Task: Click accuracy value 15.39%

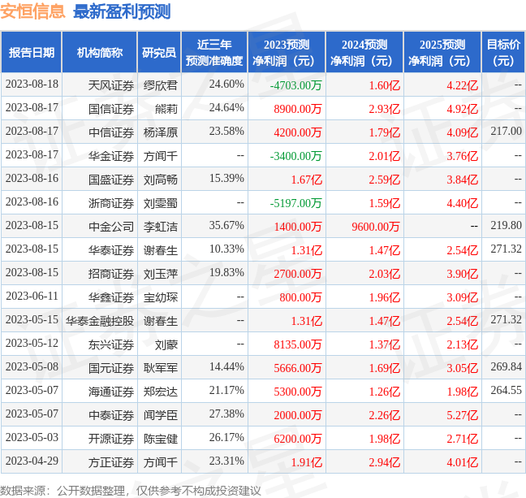Action: pyautogui.click(x=226, y=178)
